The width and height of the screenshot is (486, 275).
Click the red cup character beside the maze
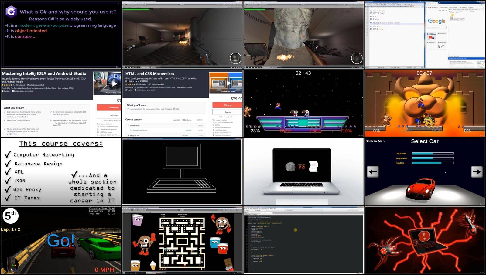223,249
